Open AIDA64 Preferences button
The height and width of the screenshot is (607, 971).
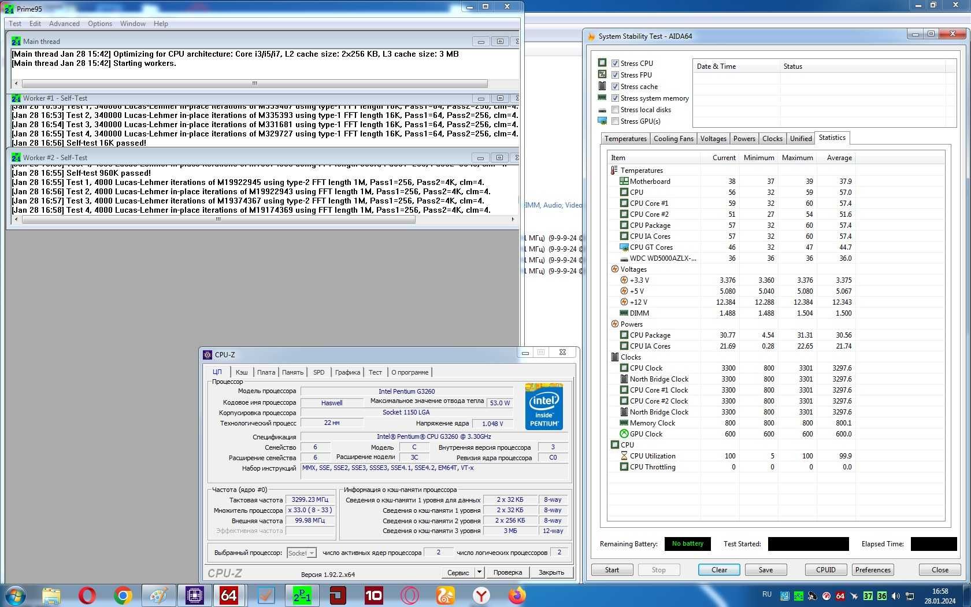tap(873, 570)
